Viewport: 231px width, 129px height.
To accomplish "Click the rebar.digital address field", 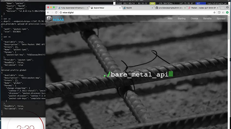I will tap(135, 12).
